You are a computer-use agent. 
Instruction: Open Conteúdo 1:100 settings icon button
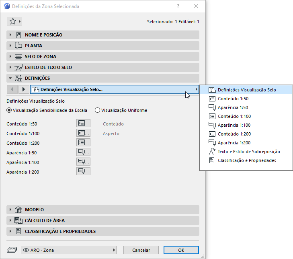pyautogui.click(x=83, y=133)
